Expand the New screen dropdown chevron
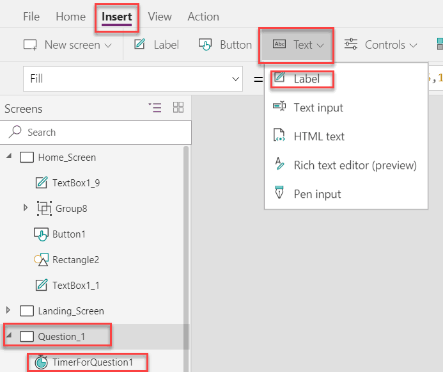The height and width of the screenshot is (372, 443). 108,45
